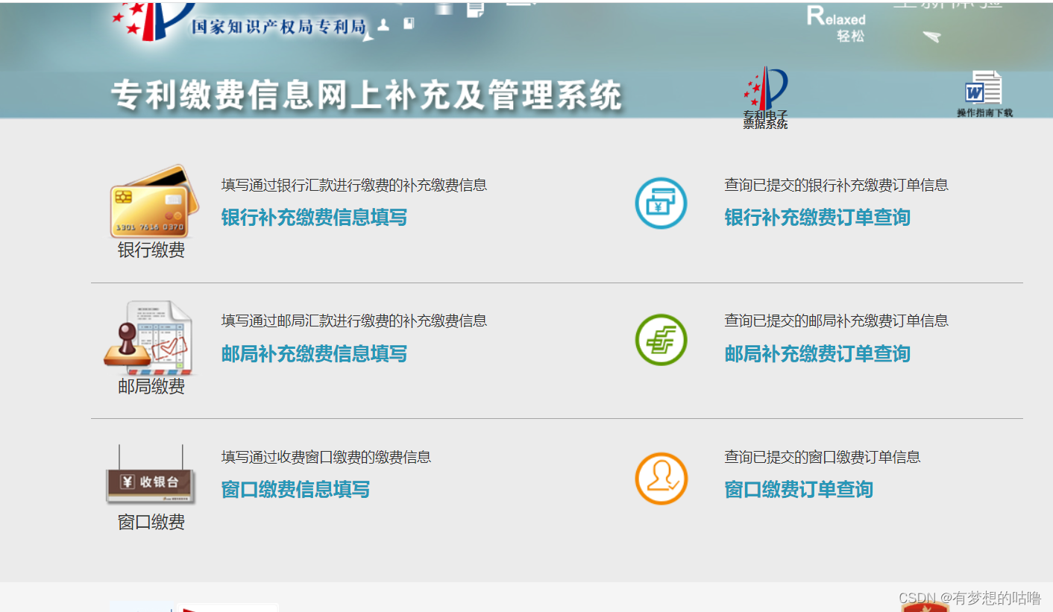1053x612 pixels.
Task: Click the green postal order query icon
Action: (x=661, y=339)
